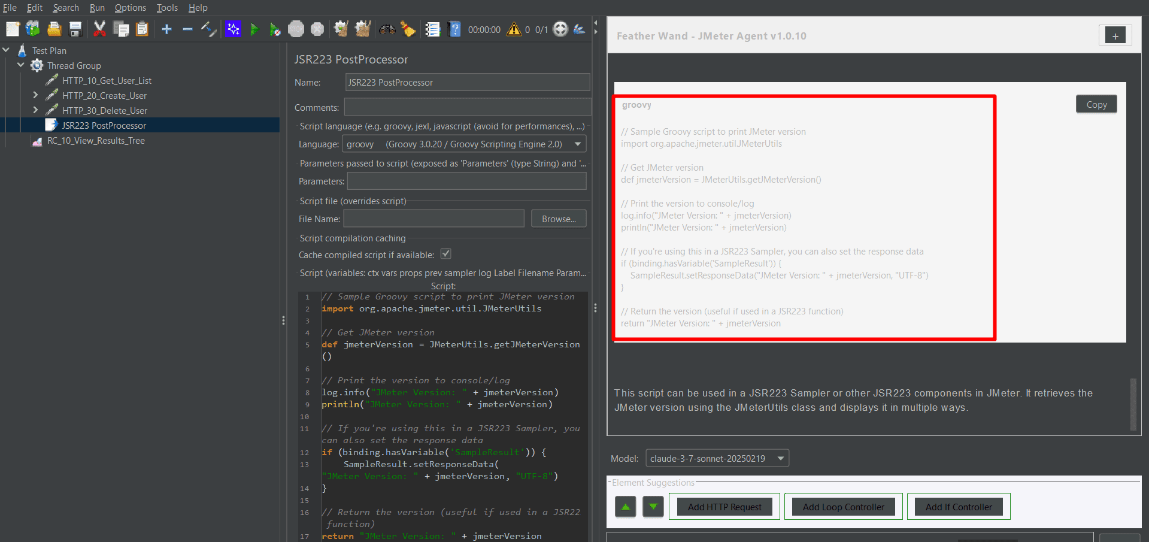Click the Search binoculars icon
This screenshot has width=1149, height=542.
(x=387, y=29)
